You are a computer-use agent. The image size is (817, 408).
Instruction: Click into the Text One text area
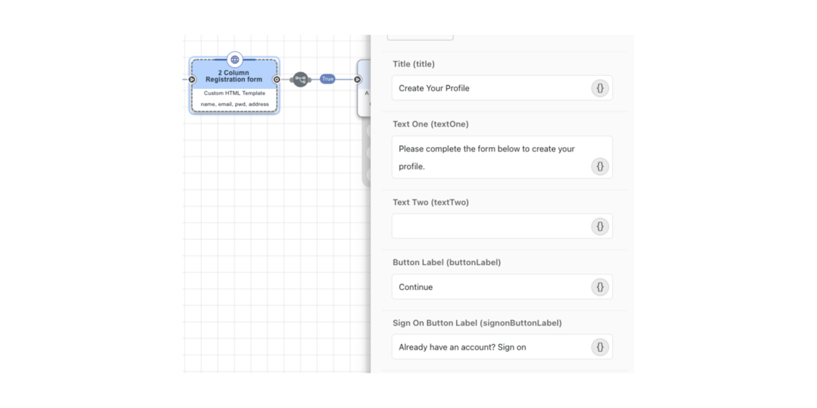[502, 157]
